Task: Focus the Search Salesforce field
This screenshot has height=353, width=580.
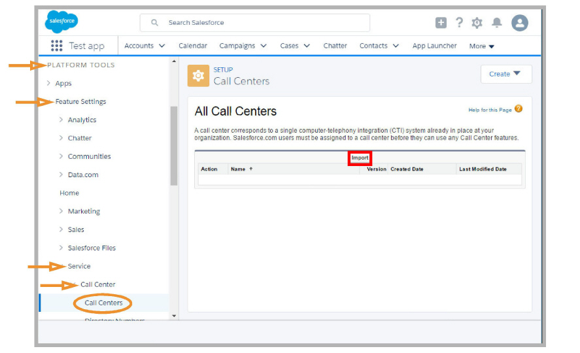Action: 255,22
